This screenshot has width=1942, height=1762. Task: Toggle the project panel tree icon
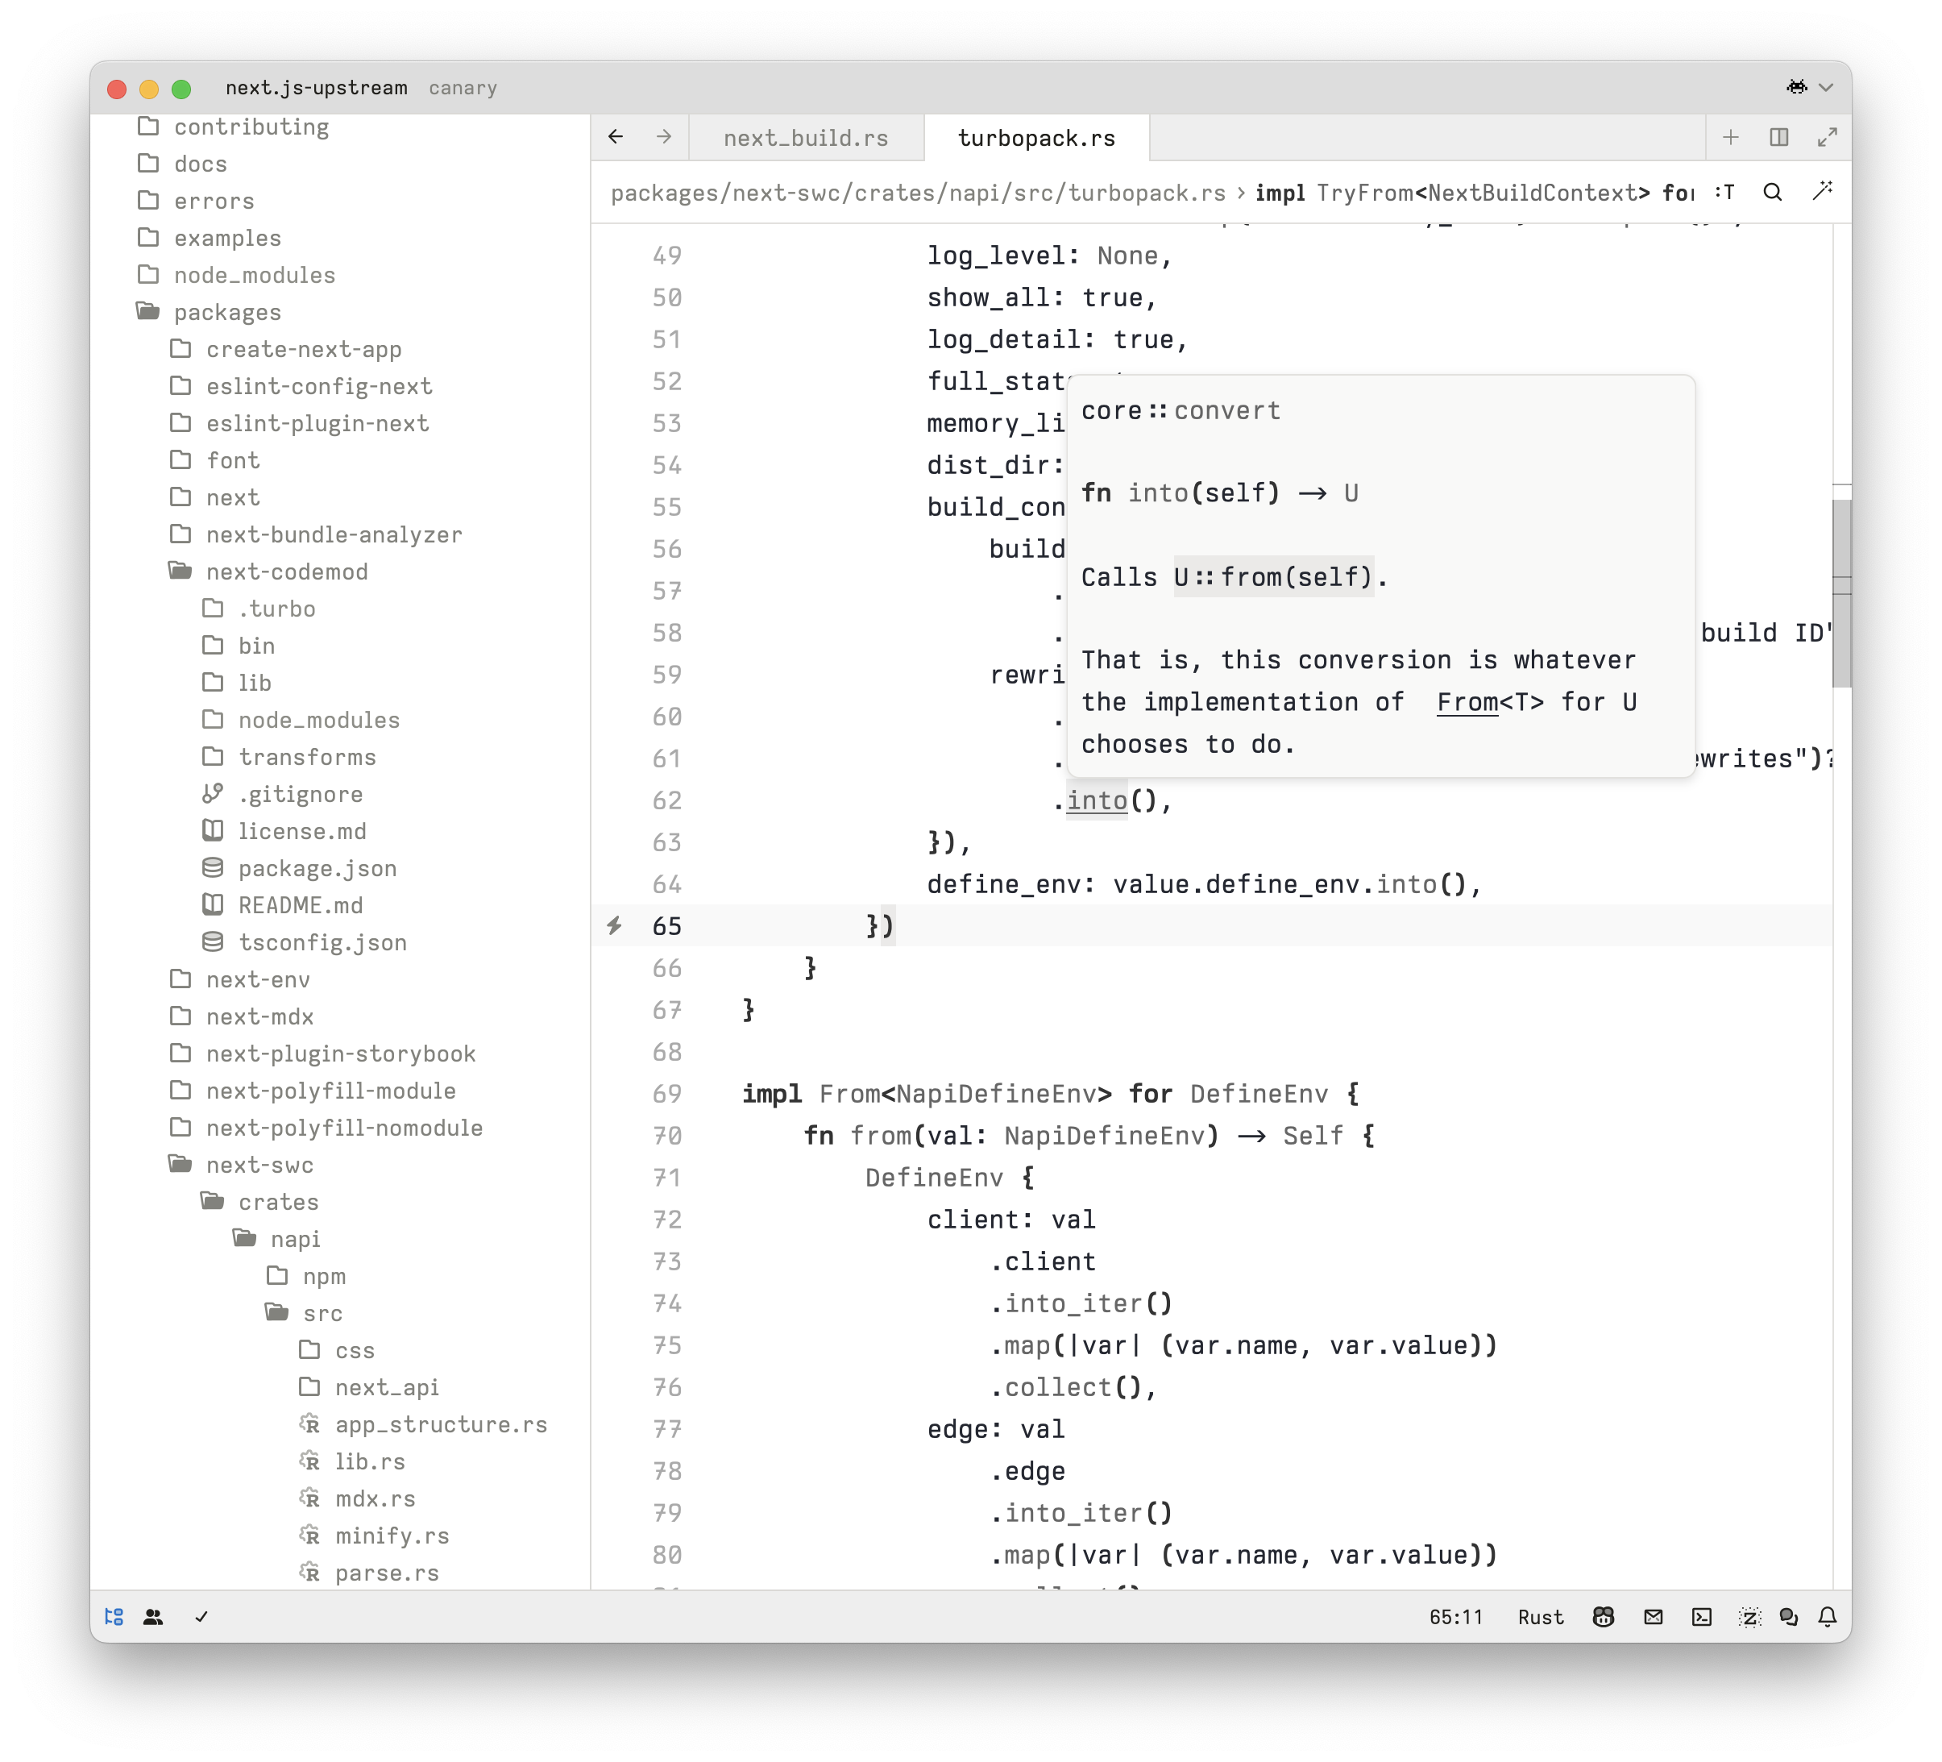pyautogui.click(x=114, y=1617)
